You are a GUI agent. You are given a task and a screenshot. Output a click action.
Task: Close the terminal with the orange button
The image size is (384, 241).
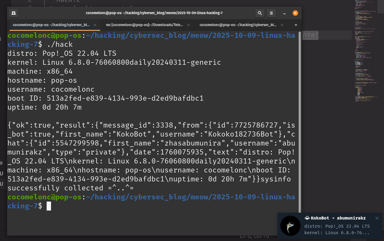tap(295, 13)
